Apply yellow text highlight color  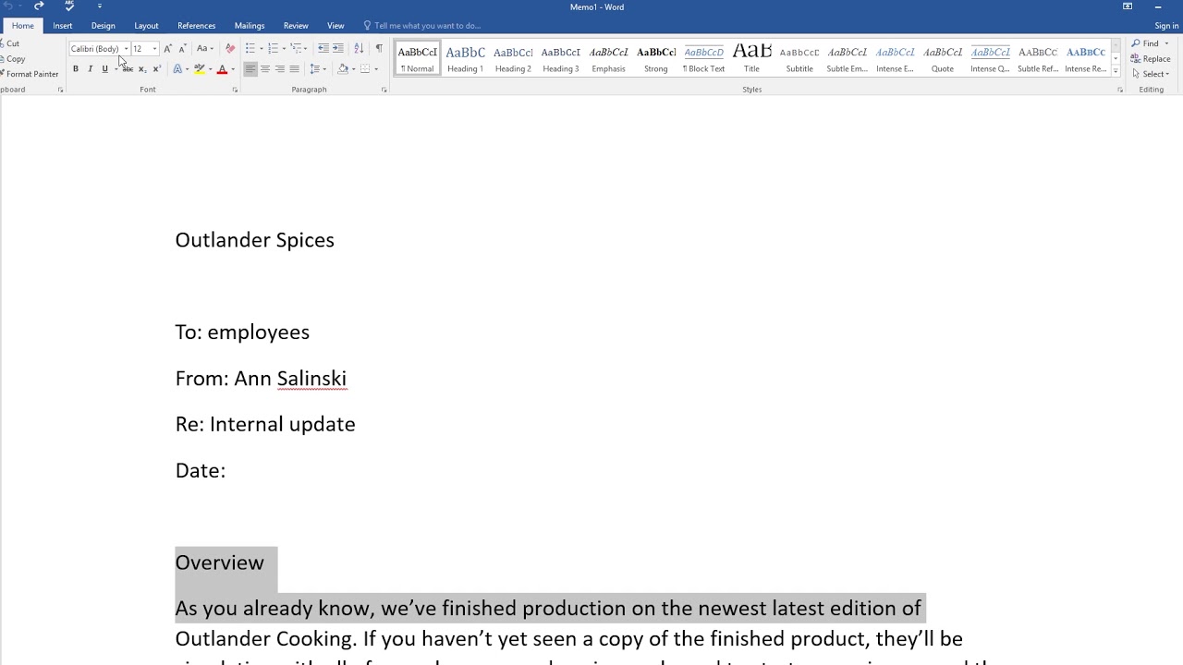click(x=199, y=69)
